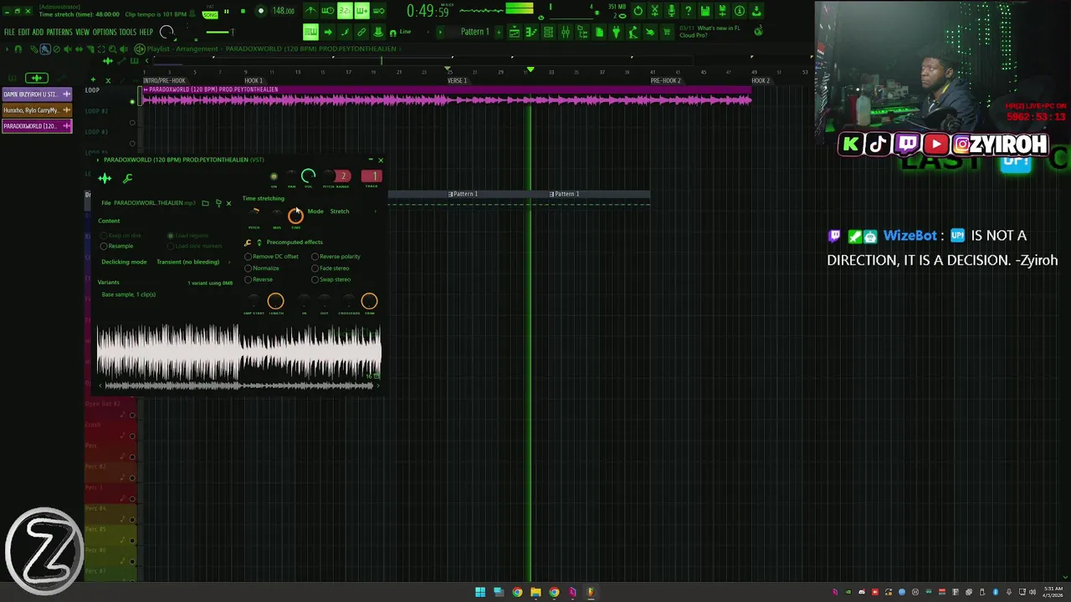The image size is (1071, 602).
Task: Open the channel rack icon
Action: (548, 32)
